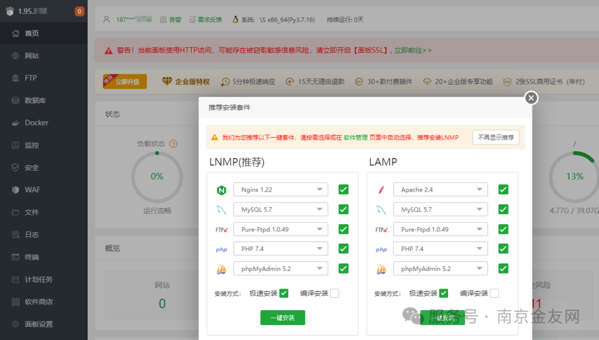This screenshot has height=340, width=599.
Task: Expand the PHP 7.4 dropdown in LAMP
Action: pyautogui.click(x=440, y=249)
